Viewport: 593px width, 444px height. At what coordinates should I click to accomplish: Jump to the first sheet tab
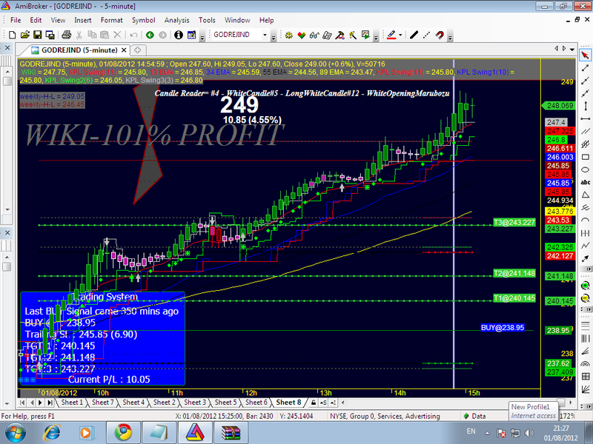coord(22,403)
